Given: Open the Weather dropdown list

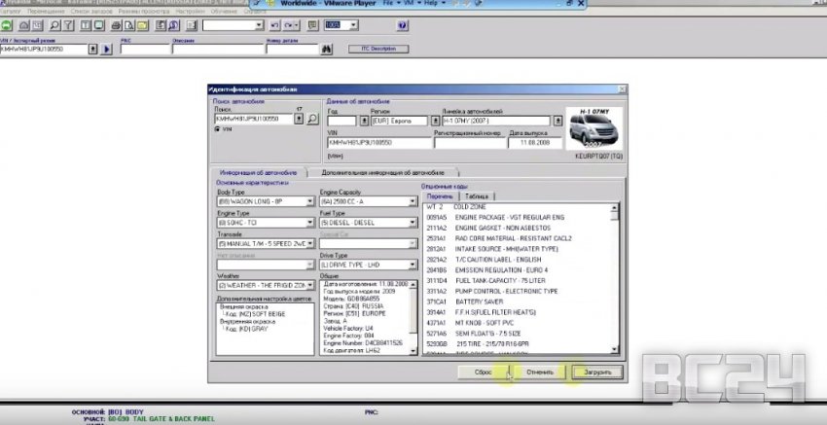Looking at the screenshot, I should pyautogui.click(x=310, y=286).
